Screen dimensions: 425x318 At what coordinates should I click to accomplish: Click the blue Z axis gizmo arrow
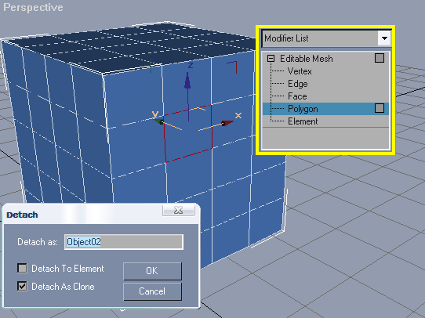tap(187, 81)
